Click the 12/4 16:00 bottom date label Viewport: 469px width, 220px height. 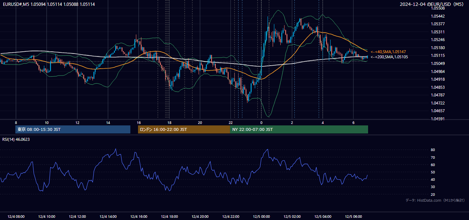(139, 217)
